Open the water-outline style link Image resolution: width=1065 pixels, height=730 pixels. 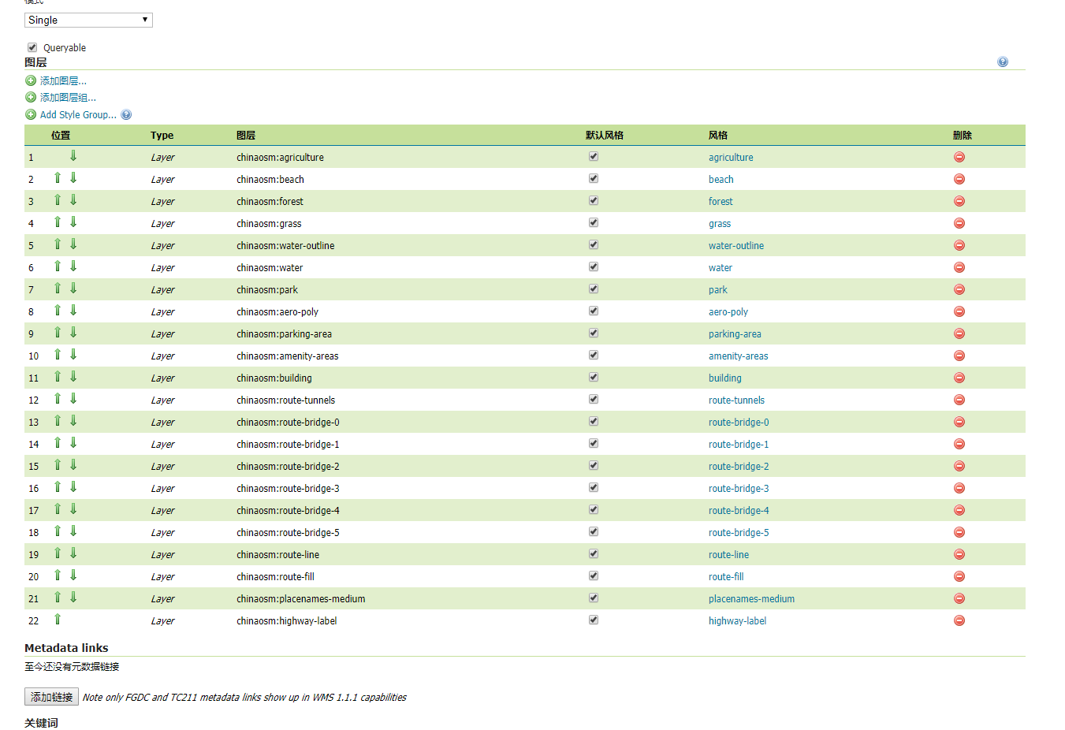[x=736, y=245]
